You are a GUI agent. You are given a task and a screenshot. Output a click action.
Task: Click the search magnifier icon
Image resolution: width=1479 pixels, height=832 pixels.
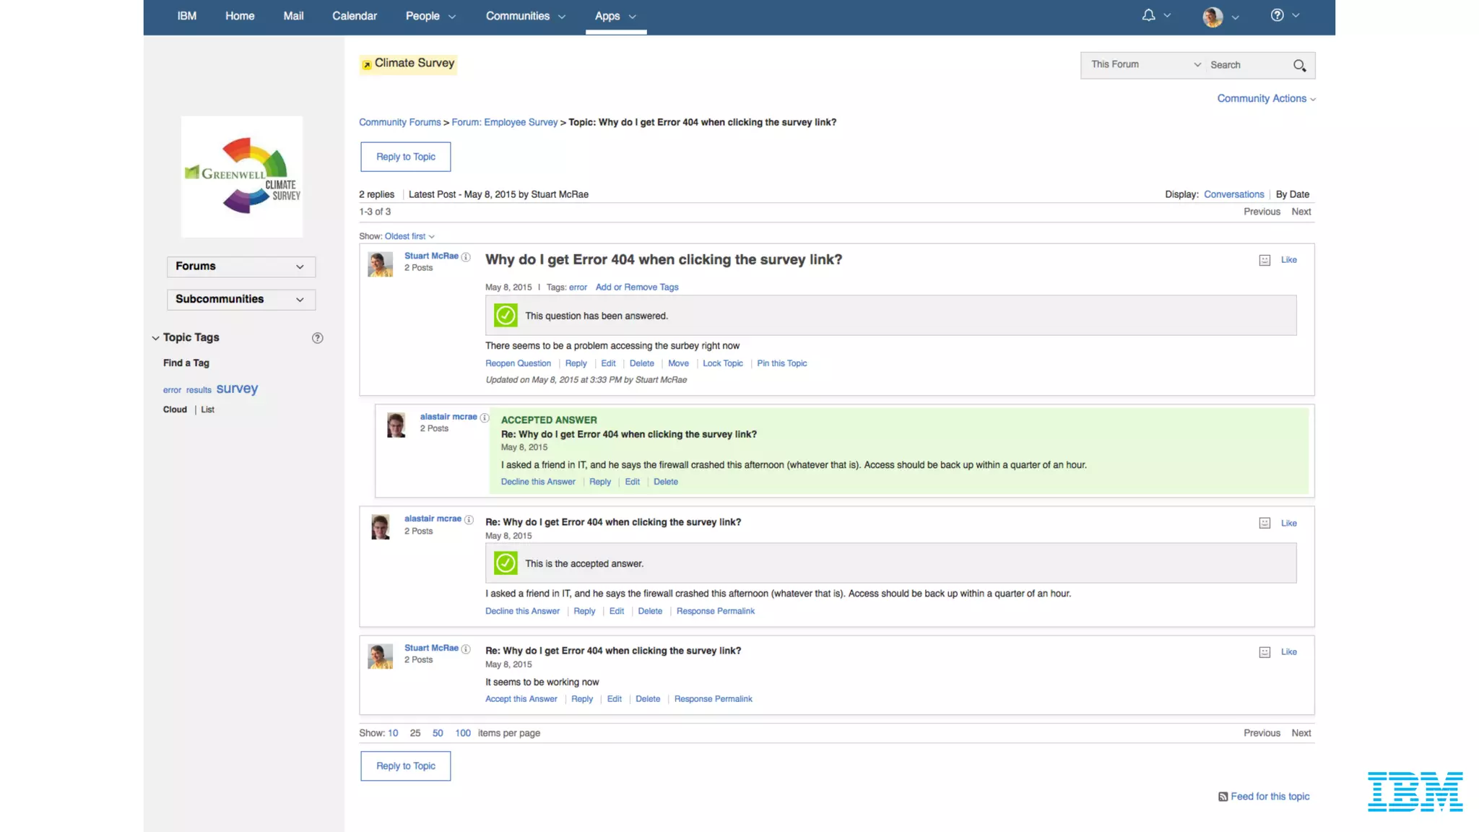pos(1299,66)
